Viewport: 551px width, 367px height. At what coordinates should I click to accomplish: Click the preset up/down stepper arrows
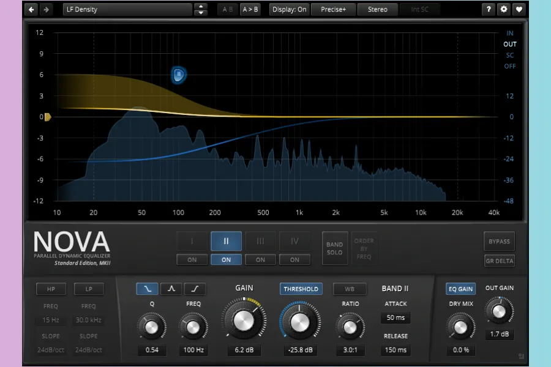pos(200,10)
